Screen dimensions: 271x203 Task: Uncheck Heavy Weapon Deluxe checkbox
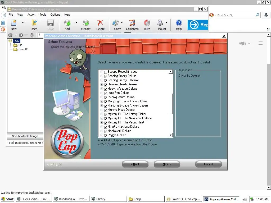[x=106, y=89]
